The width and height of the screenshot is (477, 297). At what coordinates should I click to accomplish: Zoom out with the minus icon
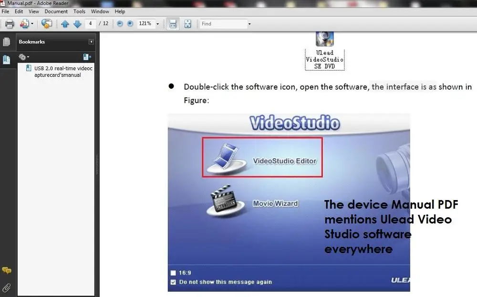[x=120, y=23]
